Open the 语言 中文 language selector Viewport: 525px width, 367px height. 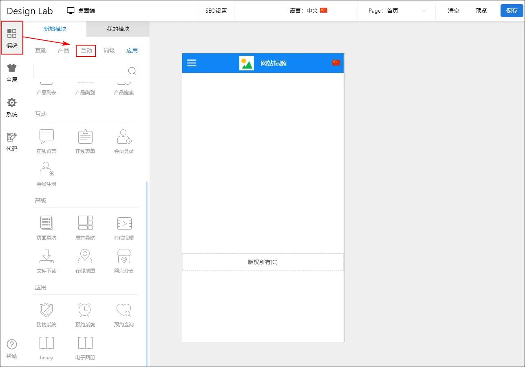tap(308, 11)
